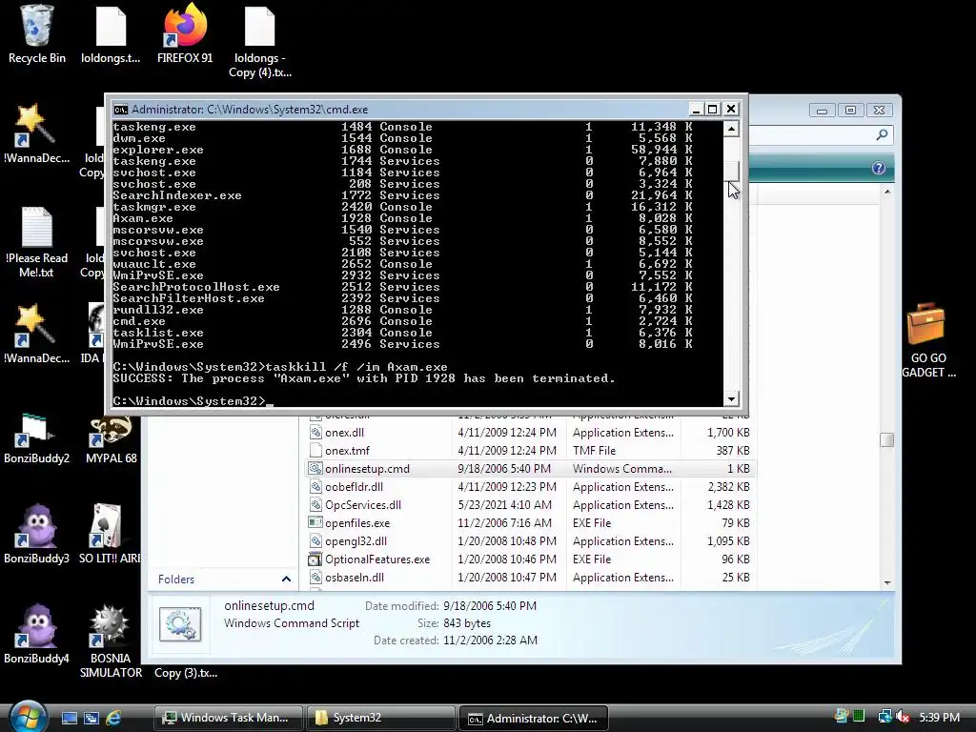The height and width of the screenshot is (732, 976).
Task: Click the onlinesetup.cmd gear preview thumbnail
Action: point(180,623)
